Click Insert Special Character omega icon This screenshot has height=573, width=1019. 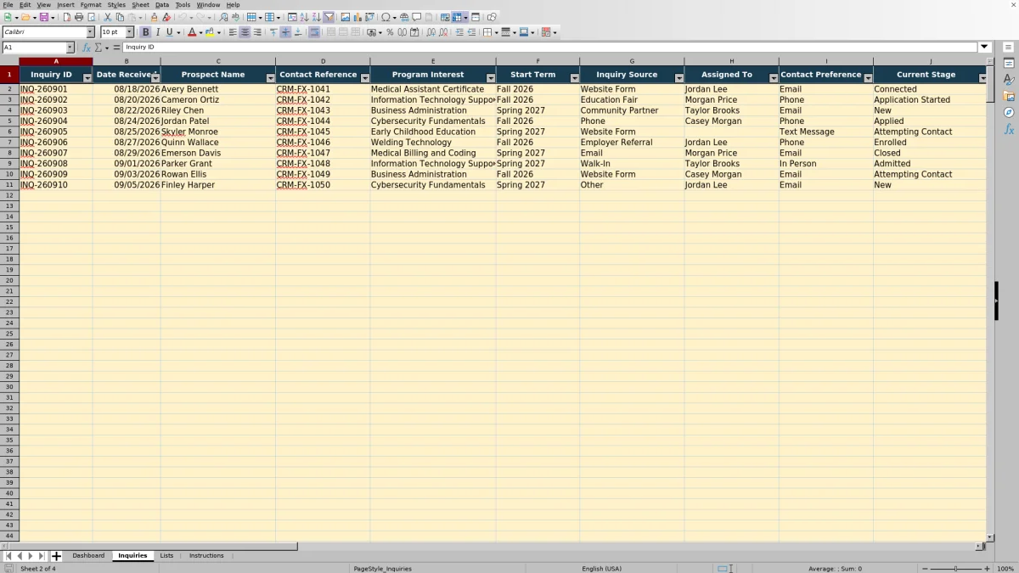click(x=386, y=17)
